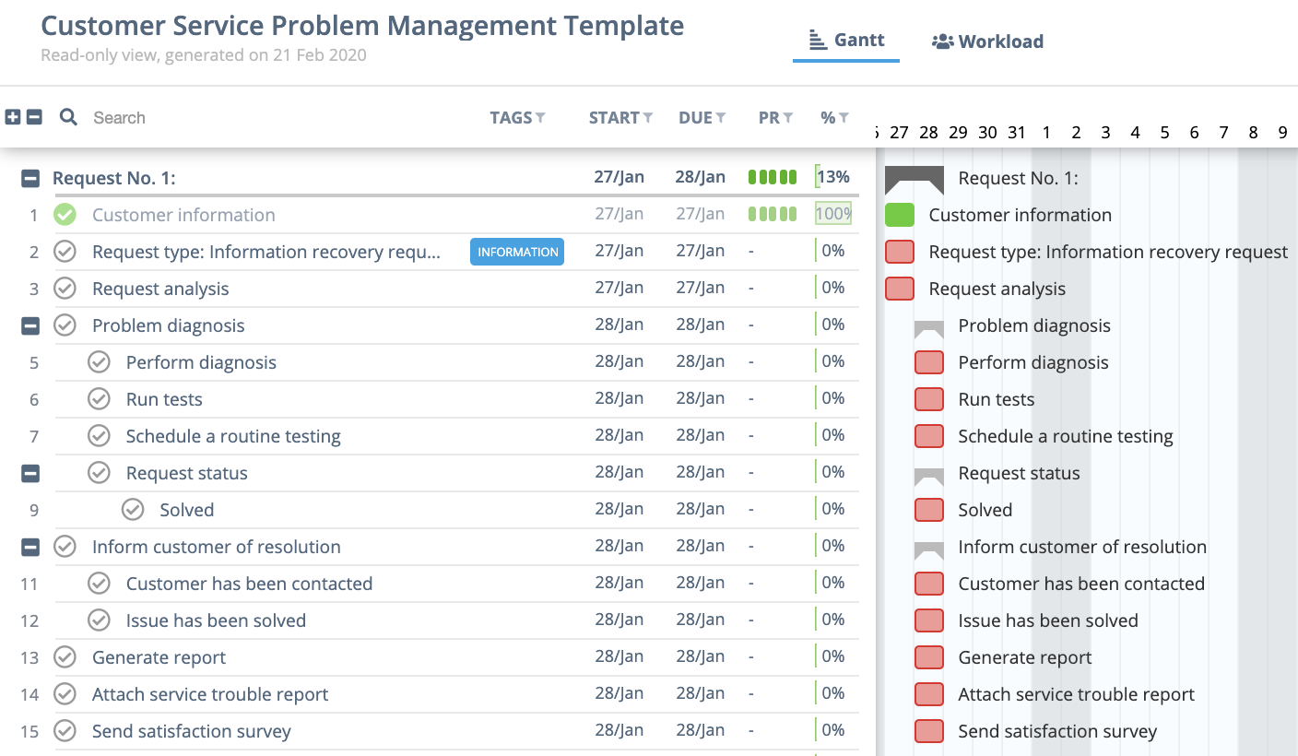
Task: Switch to the Workload tab
Action: [986, 41]
